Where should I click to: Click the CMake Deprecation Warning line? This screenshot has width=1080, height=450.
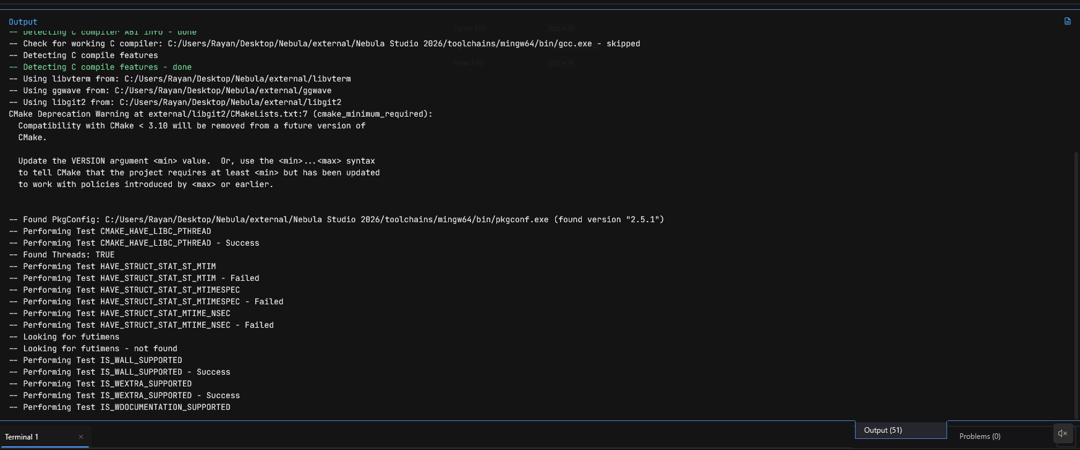220,114
